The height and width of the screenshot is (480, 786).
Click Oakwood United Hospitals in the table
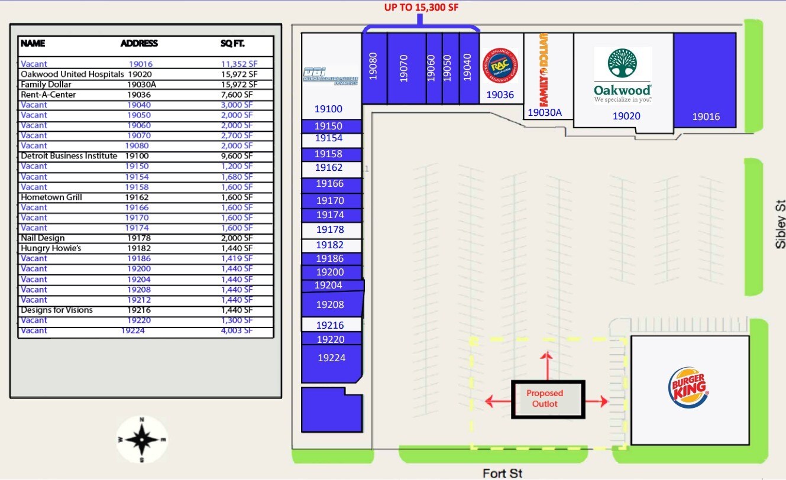[72, 74]
